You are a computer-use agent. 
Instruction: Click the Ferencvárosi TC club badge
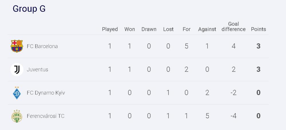pos(17,116)
